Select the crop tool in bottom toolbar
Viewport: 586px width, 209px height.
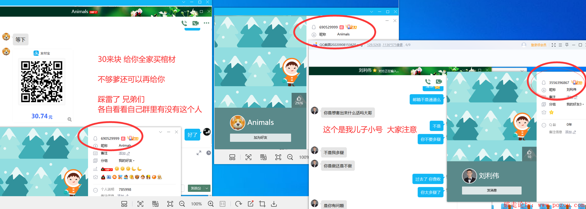(x=262, y=204)
